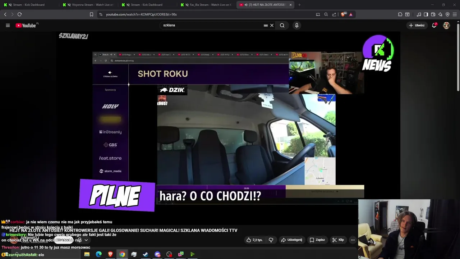The height and width of the screenshot is (259, 460).
Task: Dislike the video with thumbs-down icon
Action: (271, 240)
